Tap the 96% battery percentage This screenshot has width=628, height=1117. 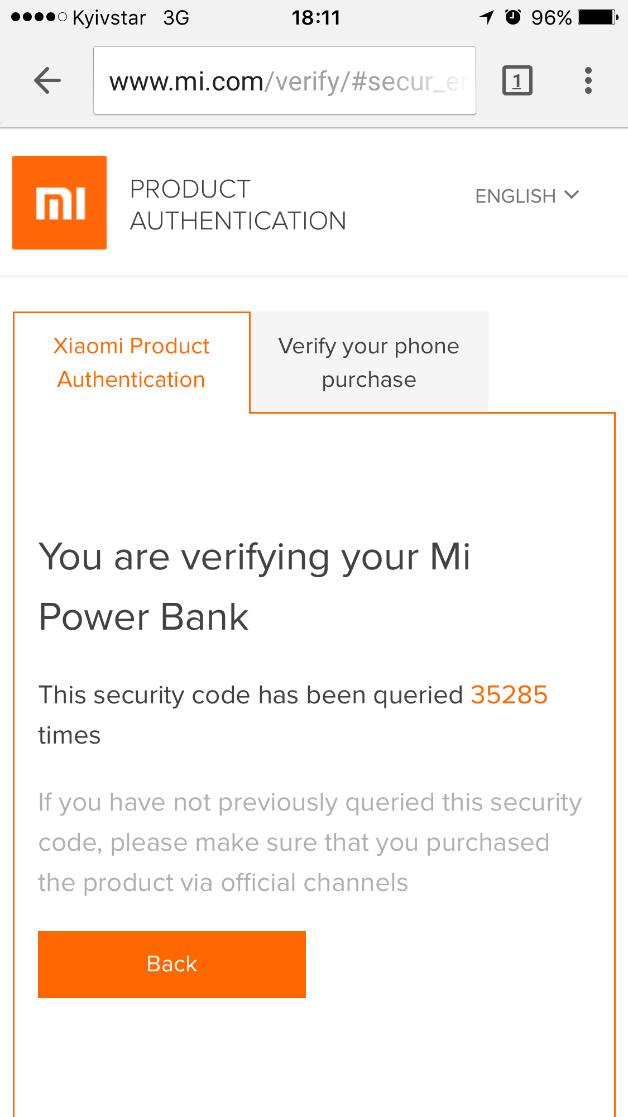[551, 17]
